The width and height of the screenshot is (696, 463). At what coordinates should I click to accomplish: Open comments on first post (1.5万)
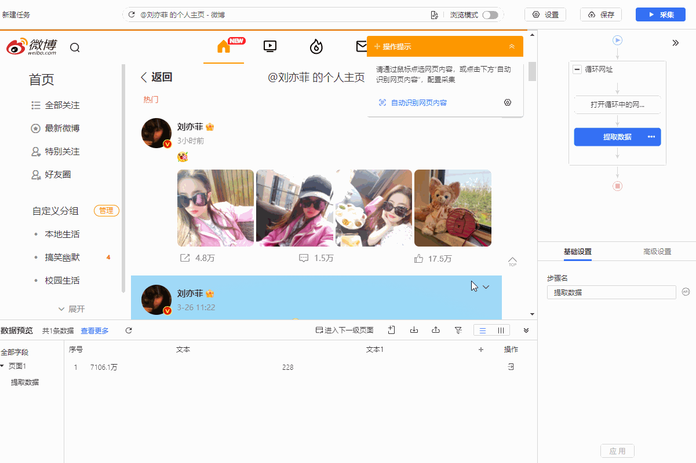tap(316, 259)
